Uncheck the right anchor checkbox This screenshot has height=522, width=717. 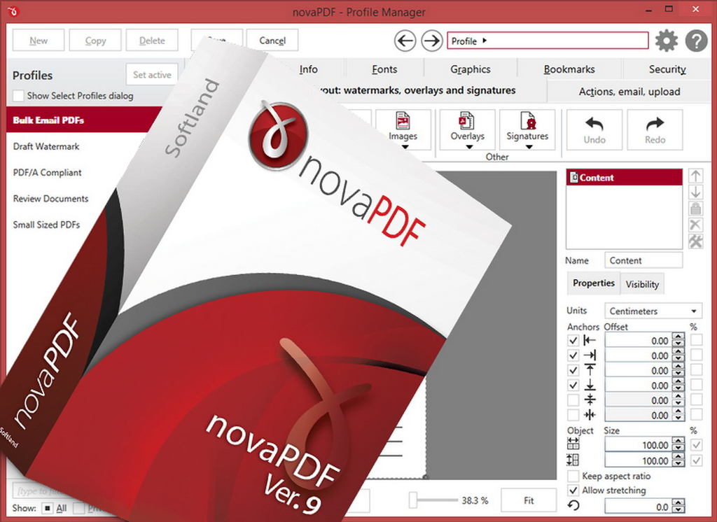coord(573,355)
